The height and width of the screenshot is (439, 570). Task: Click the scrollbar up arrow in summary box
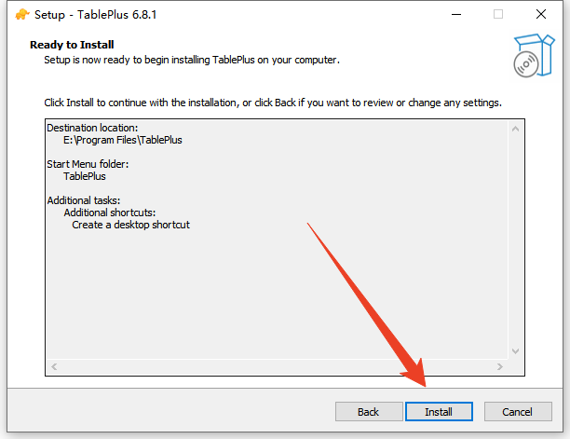517,127
